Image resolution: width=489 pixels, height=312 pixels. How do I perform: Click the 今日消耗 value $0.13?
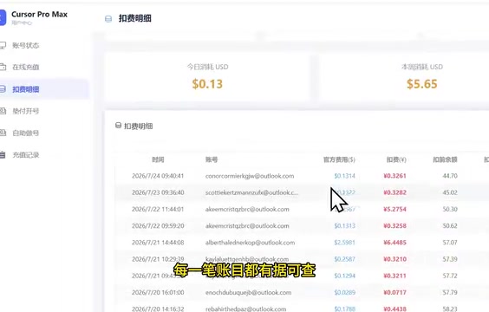click(x=207, y=84)
